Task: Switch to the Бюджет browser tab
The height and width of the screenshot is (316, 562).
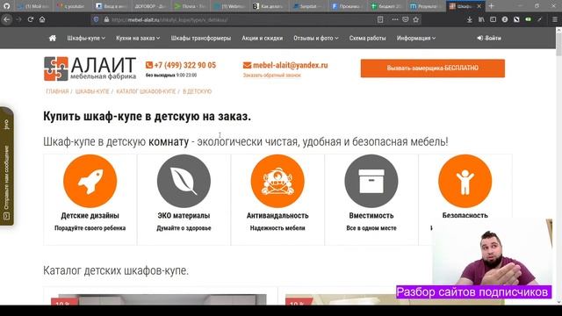Action: [386, 6]
